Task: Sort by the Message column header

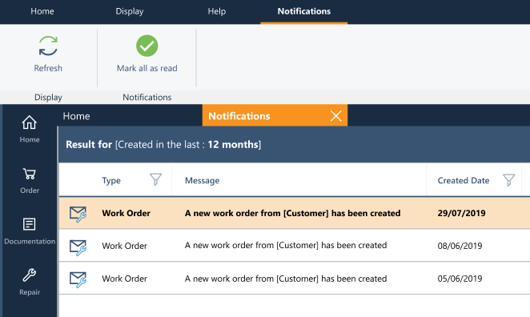Action: pos(202,180)
